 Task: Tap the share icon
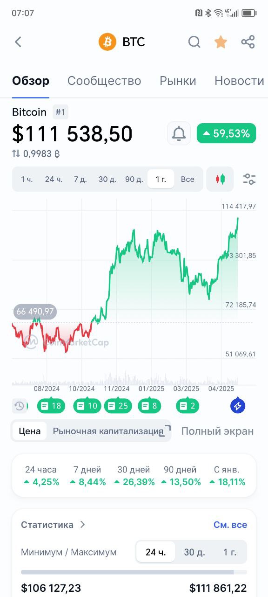click(248, 42)
